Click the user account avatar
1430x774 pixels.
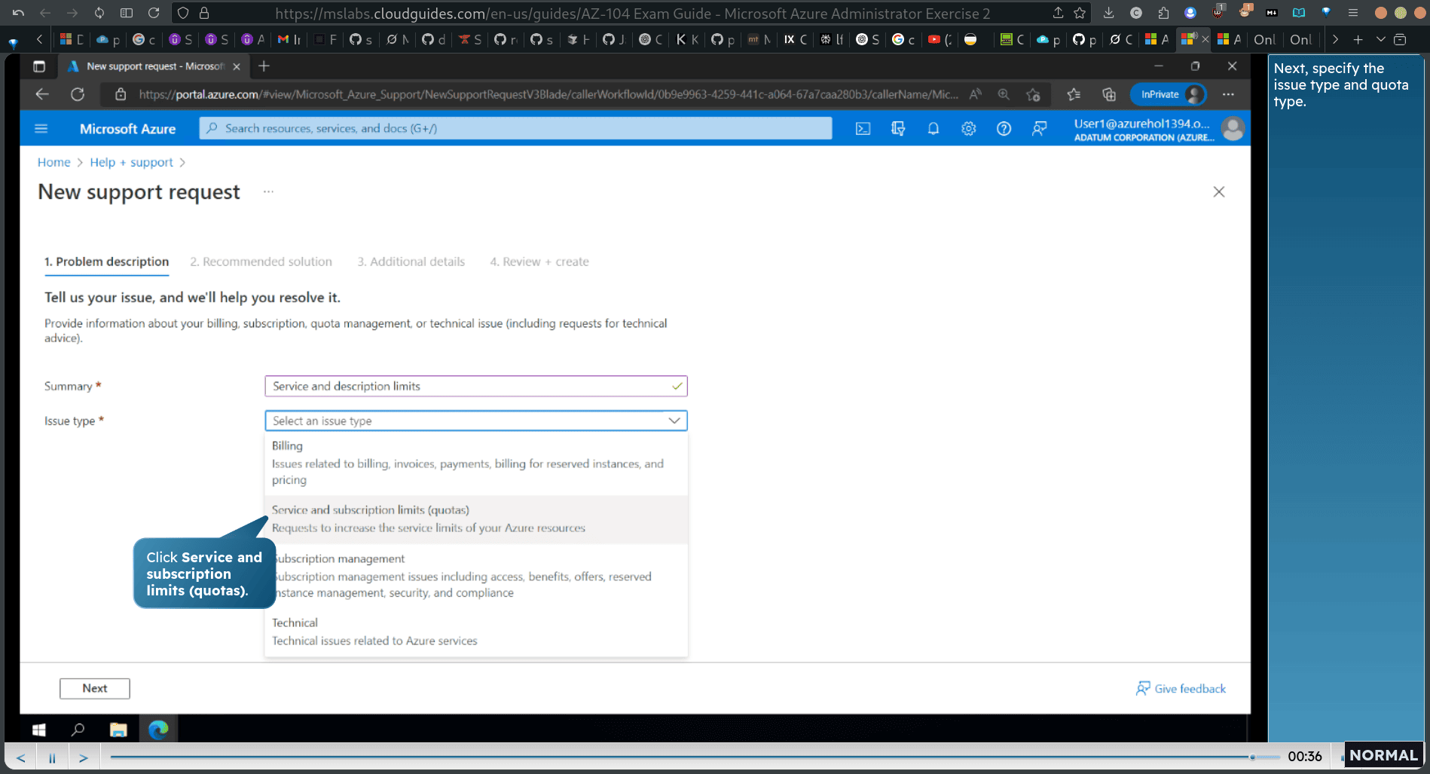pos(1233,129)
